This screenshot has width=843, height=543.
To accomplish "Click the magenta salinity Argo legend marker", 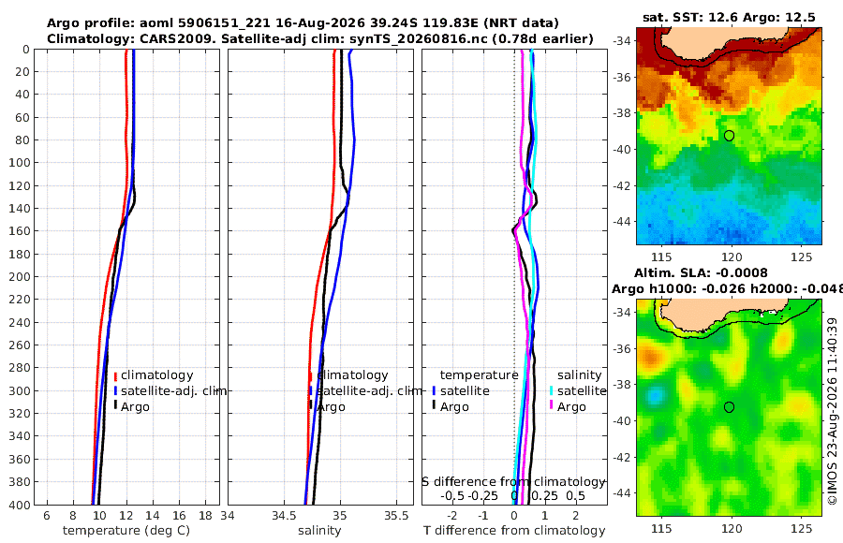I will [x=551, y=405].
